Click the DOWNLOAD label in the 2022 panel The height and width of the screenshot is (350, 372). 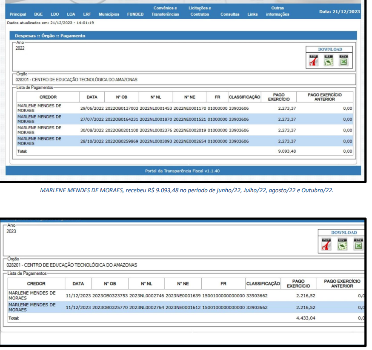pos(330,49)
